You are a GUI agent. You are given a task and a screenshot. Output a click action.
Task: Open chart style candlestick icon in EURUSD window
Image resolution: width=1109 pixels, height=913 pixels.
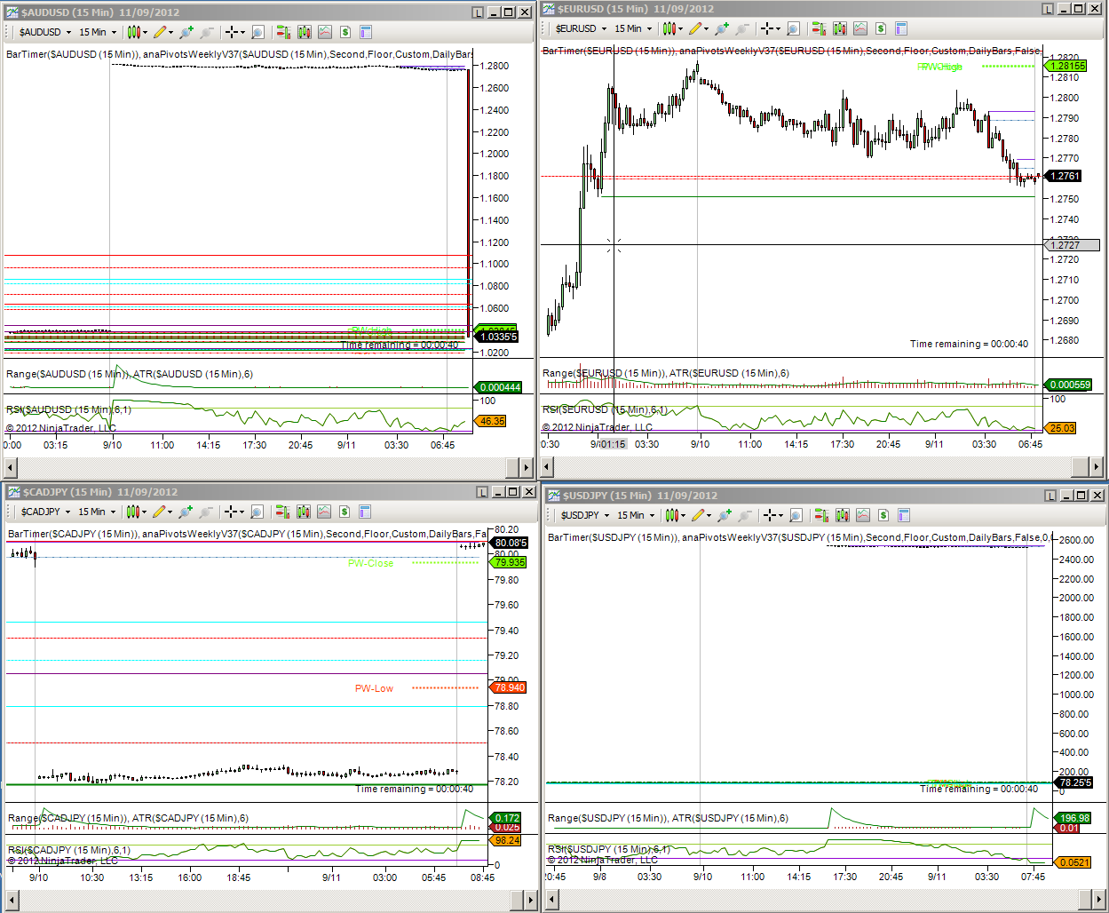click(x=669, y=28)
